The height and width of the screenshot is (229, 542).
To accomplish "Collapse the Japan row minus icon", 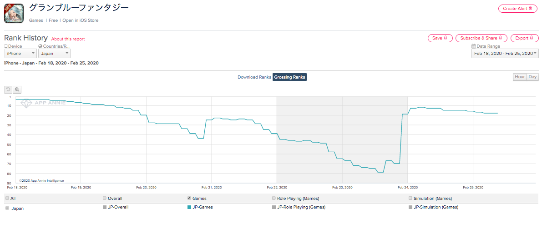I will pyautogui.click(x=7, y=208).
